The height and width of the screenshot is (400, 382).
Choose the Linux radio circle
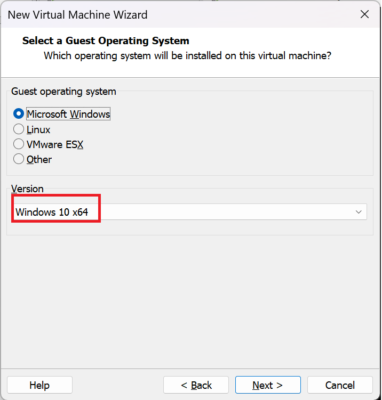[19, 129]
